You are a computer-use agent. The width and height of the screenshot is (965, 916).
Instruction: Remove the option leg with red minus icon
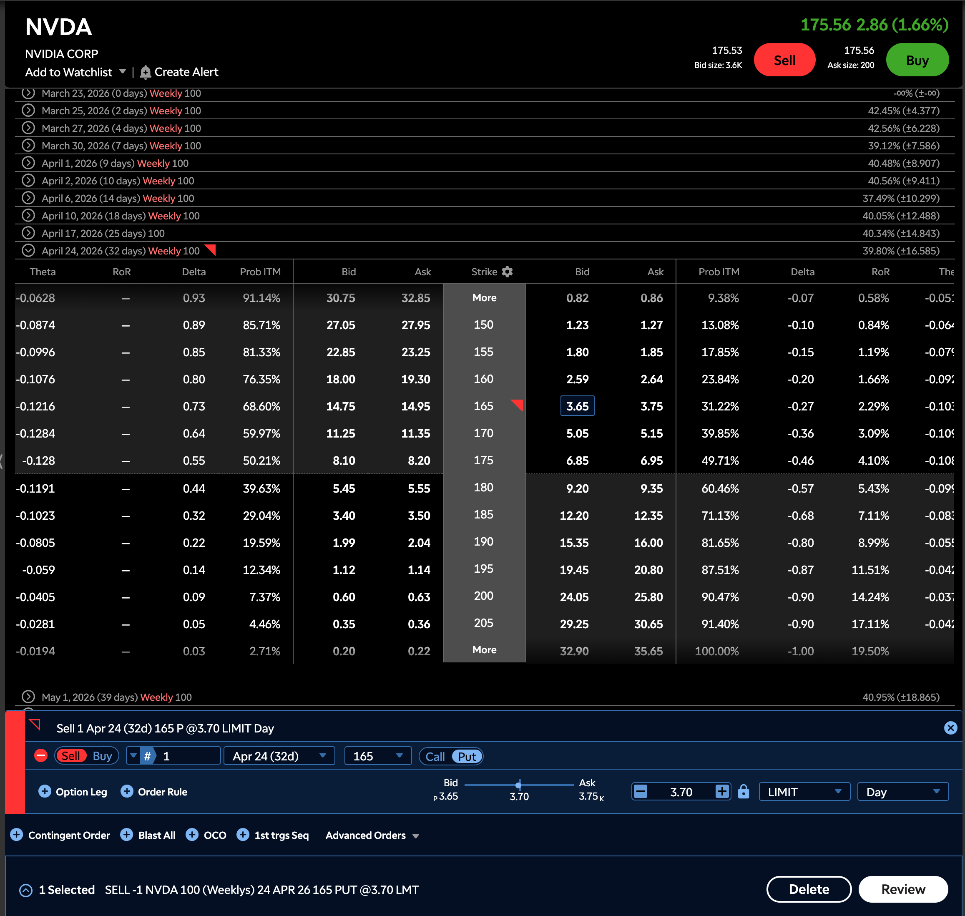[41, 756]
